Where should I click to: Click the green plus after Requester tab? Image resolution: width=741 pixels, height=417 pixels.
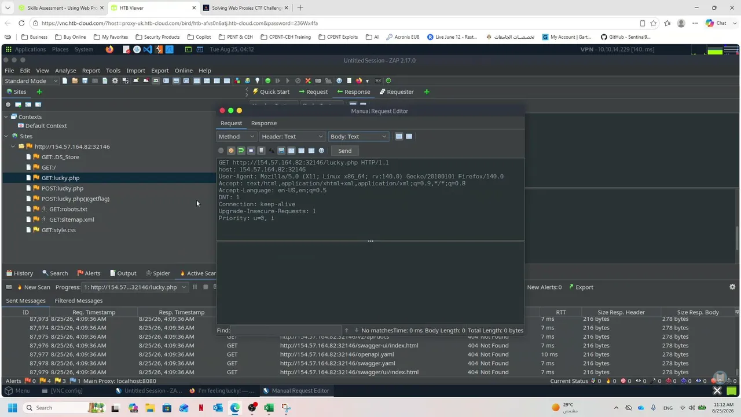pos(427,92)
